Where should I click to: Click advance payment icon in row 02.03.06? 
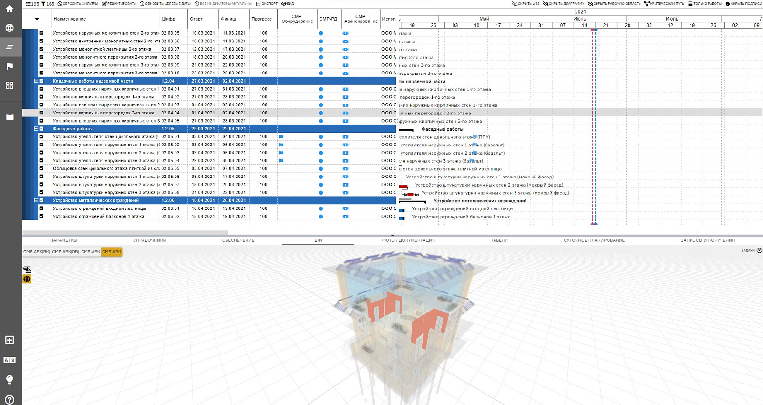(345, 42)
